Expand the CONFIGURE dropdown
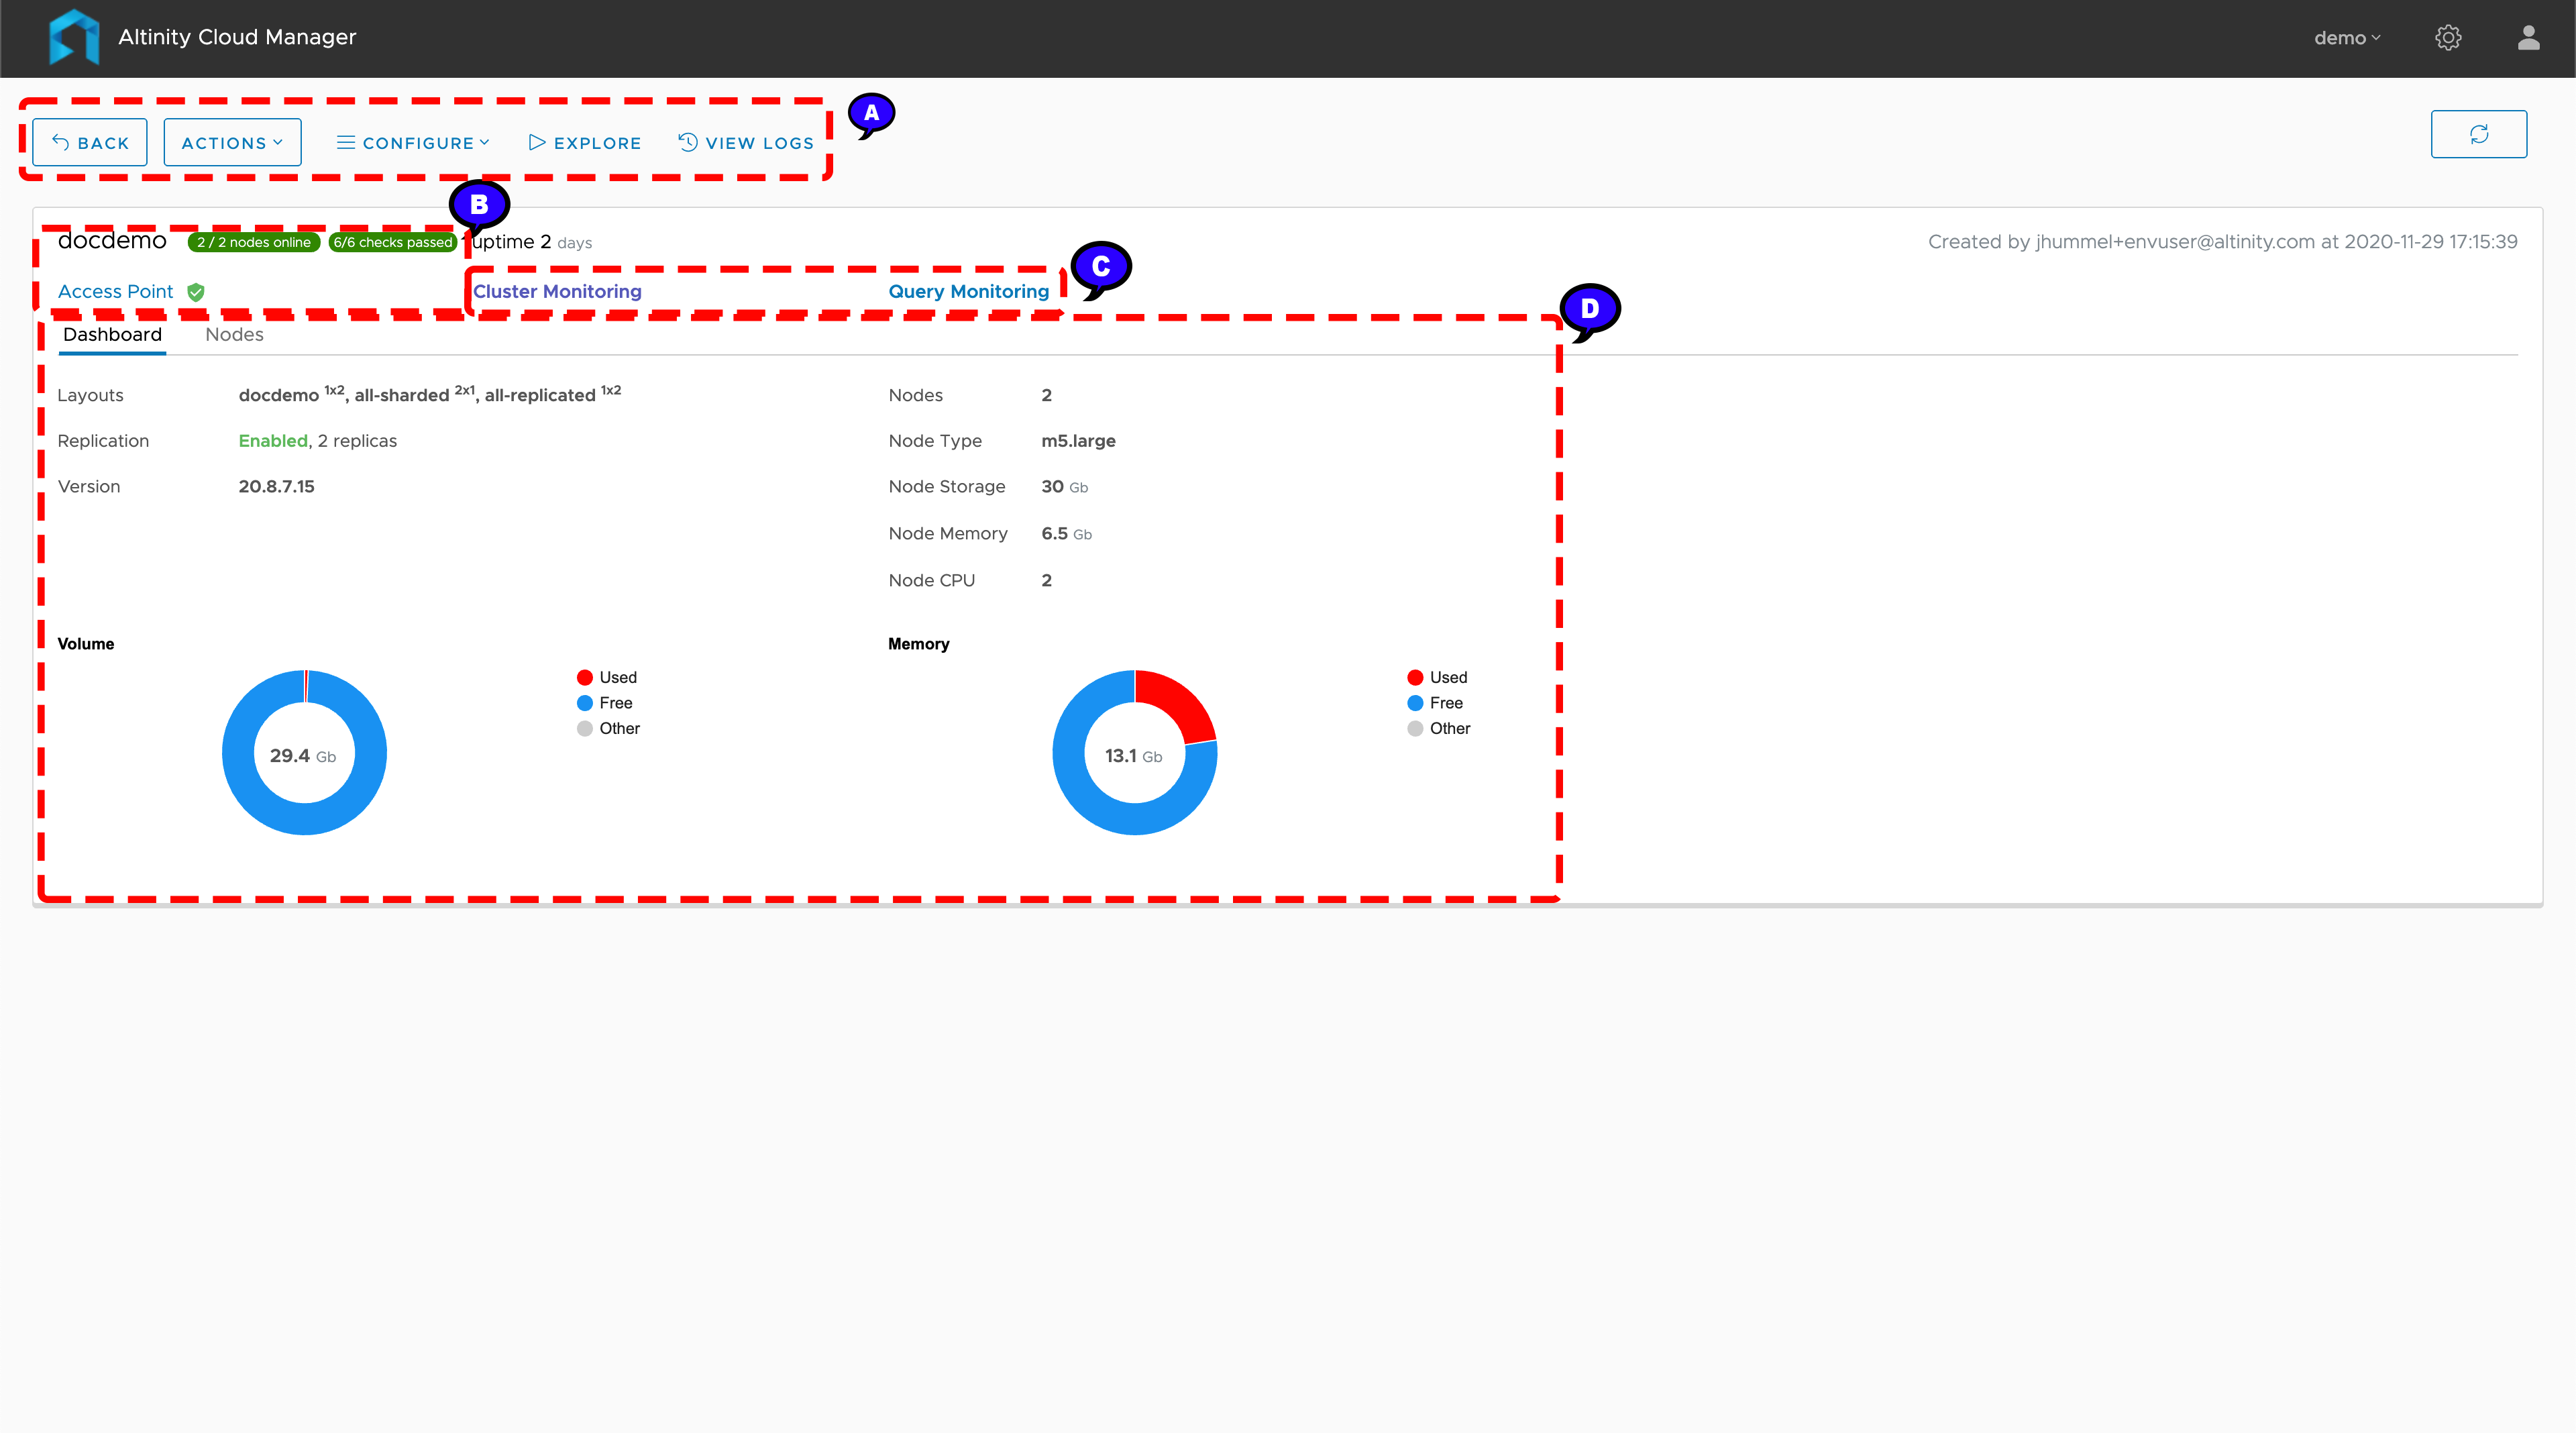This screenshot has width=2576, height=1433. (413, 143)
